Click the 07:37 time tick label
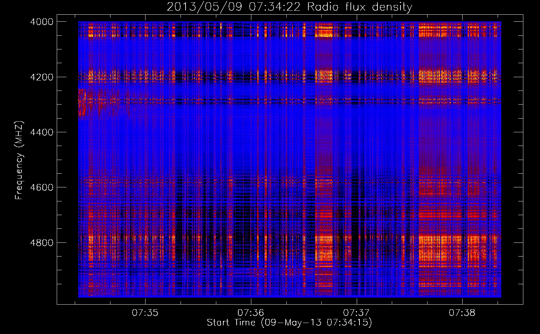 click(x=356, y=313)
